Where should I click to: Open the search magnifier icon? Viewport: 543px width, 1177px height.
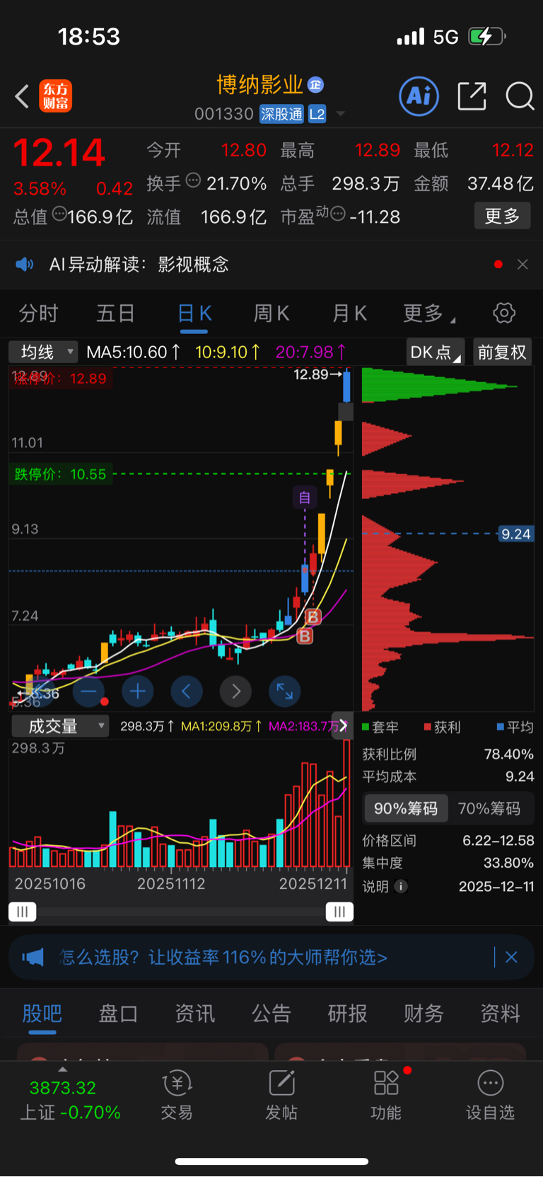pos(520,96)
